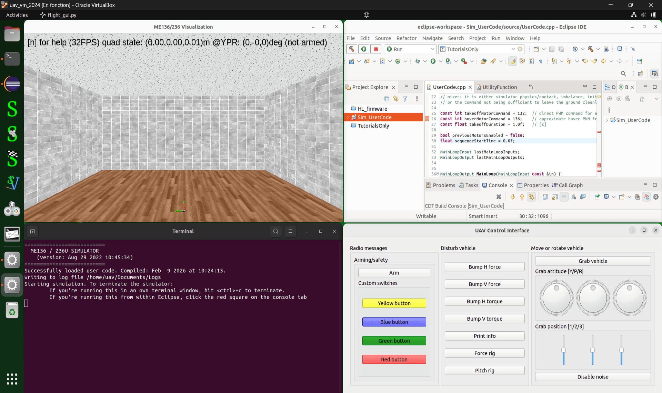Click the Build hammer icon in Eclipse launch bar

pyautogui.click(x=351, y=49)
